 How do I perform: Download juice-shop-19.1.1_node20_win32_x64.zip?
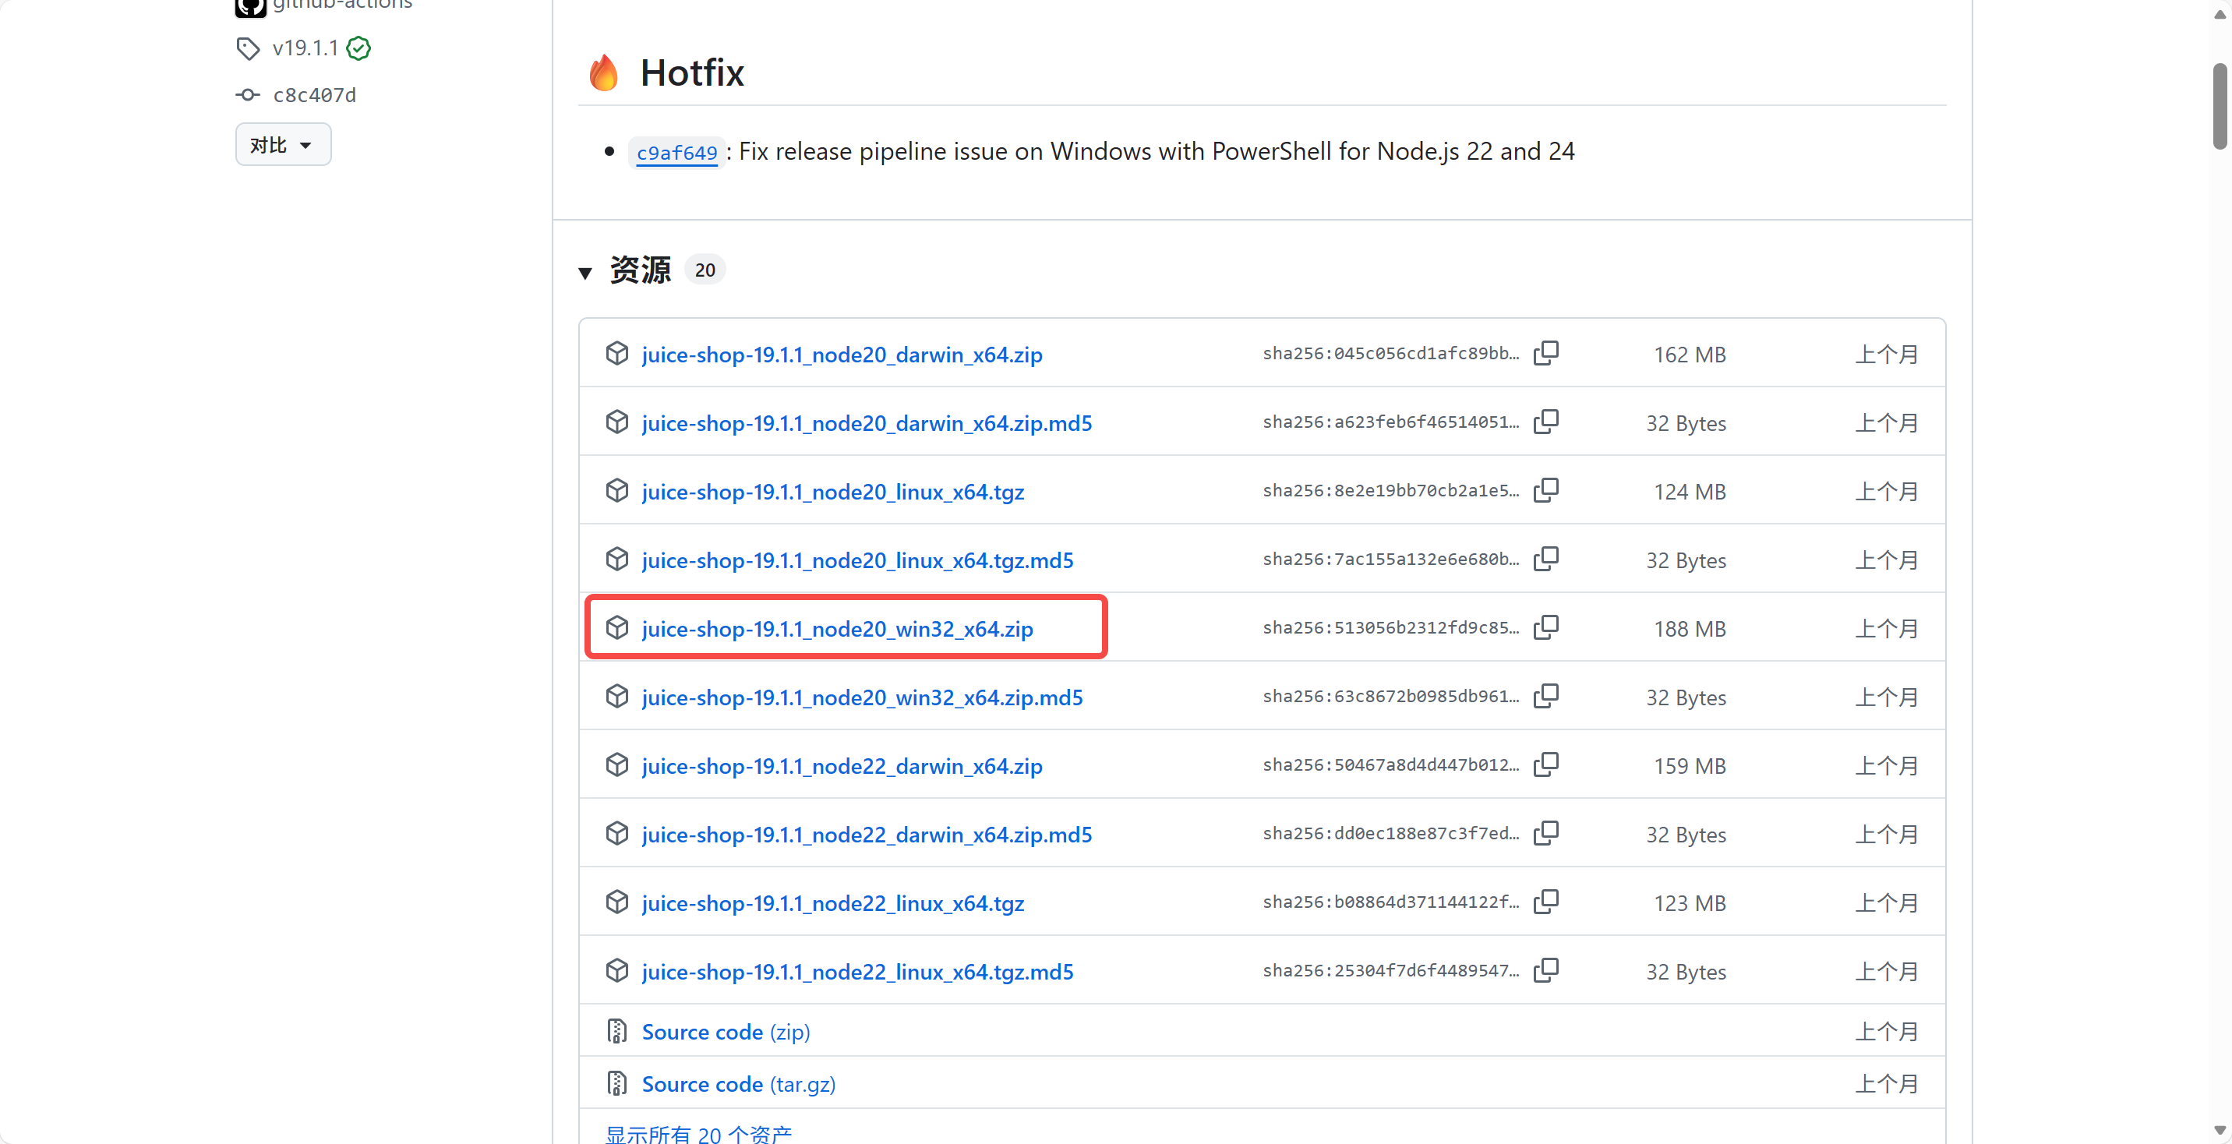point(836,629)
